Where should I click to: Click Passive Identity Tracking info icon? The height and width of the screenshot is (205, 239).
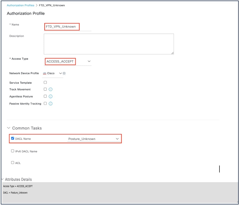50,104
